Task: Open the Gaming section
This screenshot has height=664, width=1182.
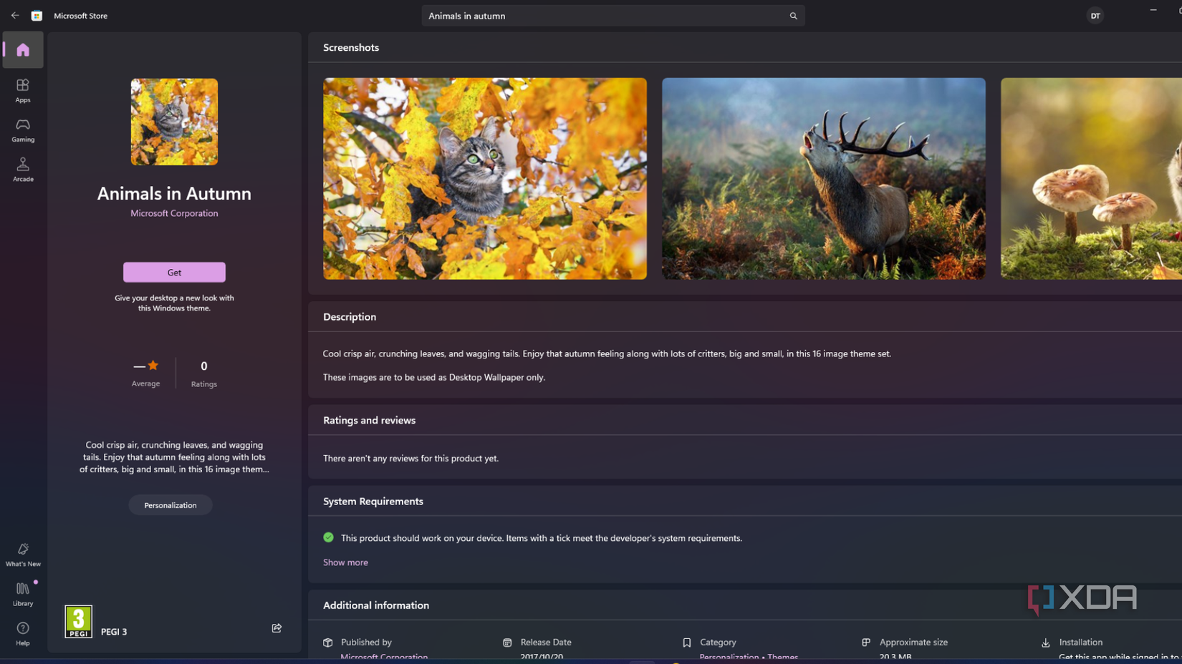Action: pos(22,130)
